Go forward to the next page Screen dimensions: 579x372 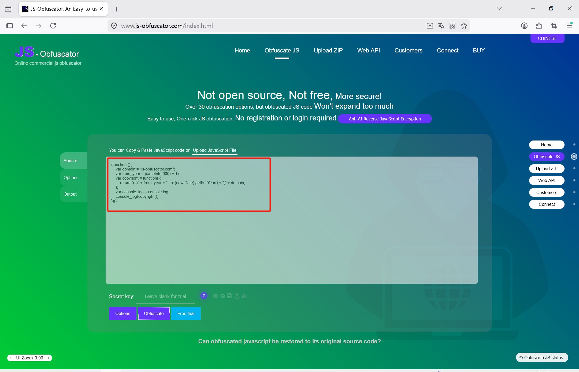(x=39, y=26)
